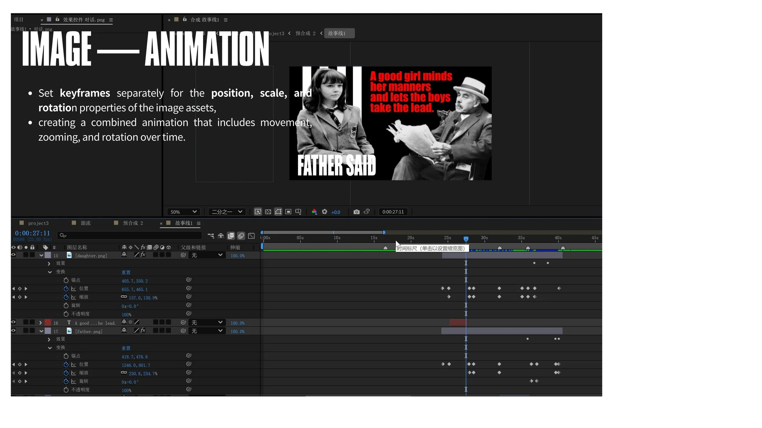Toggle the transparency grid icon
Viewport: 762px width, 428px height.
coord(268,212)
